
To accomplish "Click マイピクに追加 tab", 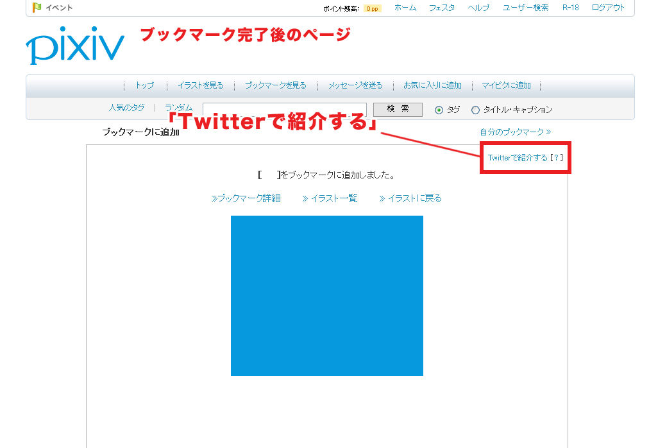I will click(x=506, y=85).
